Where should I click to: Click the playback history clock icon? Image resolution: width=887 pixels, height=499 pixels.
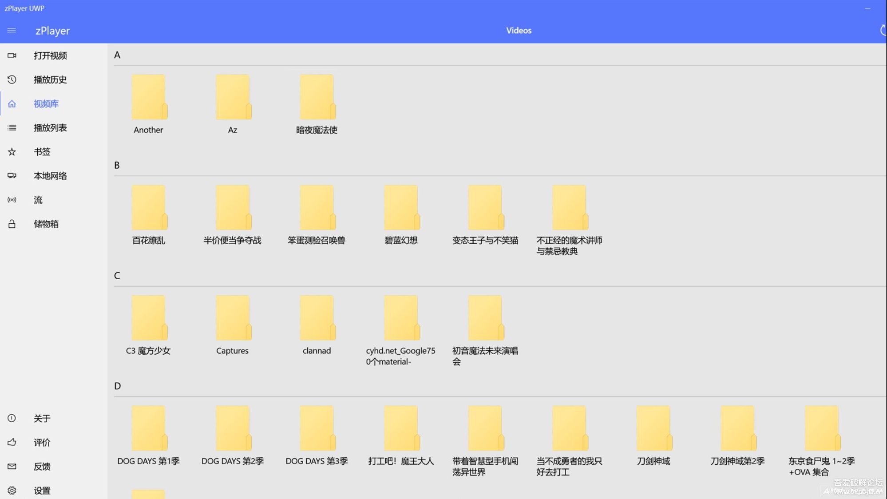(12, 79)
